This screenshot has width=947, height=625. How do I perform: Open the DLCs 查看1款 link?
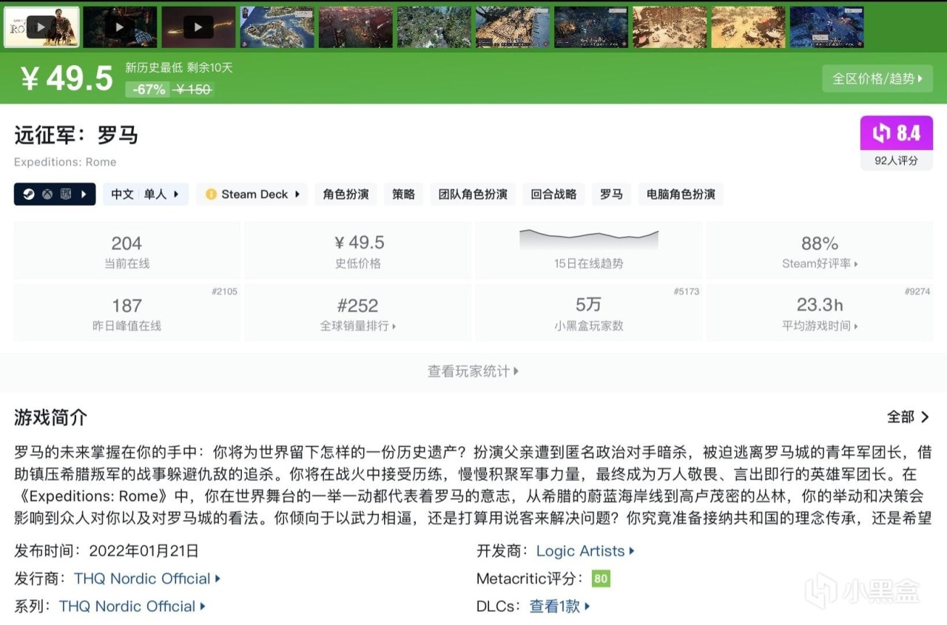(559, 607)
